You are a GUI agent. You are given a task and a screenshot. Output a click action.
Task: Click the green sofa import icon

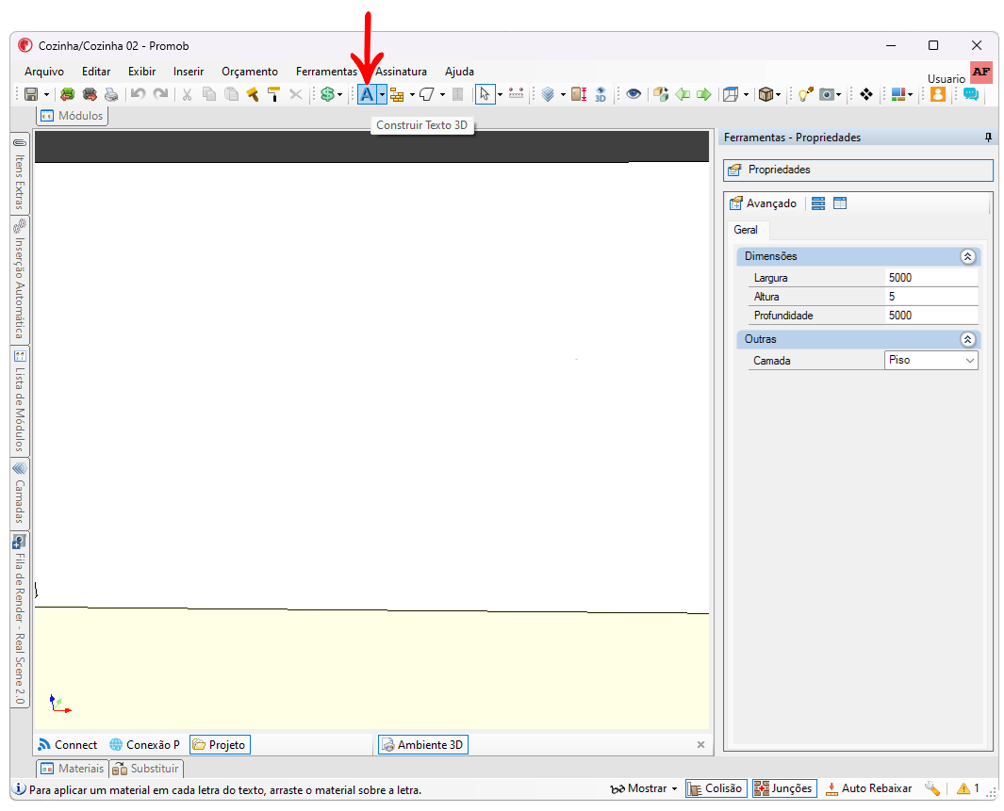coord(67,94)
